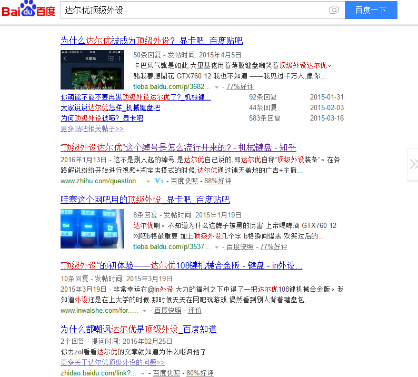Image resolution: width=418 pixels, height=377 pixels.
Task: Open 百度快照 for the zhidao result
Action: coord(166,373)
